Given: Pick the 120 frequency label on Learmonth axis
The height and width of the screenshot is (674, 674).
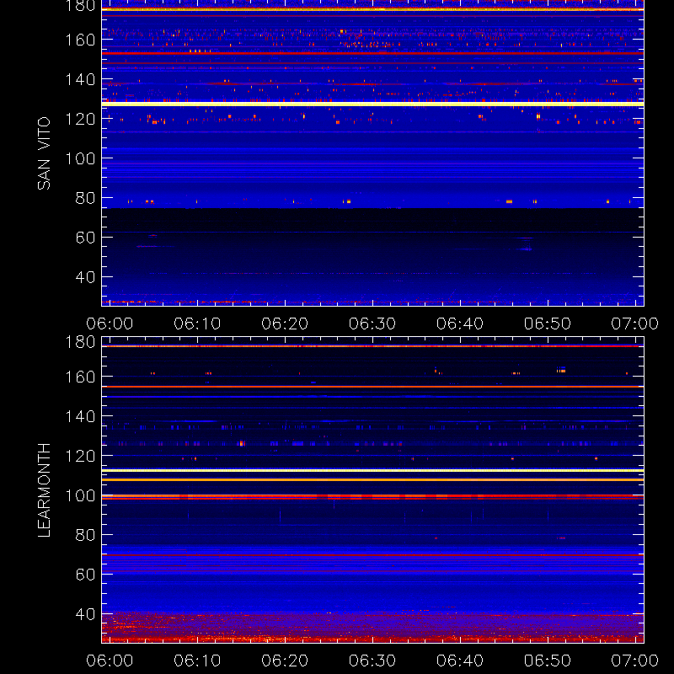Looking at the screenshot, I should 80,456.
